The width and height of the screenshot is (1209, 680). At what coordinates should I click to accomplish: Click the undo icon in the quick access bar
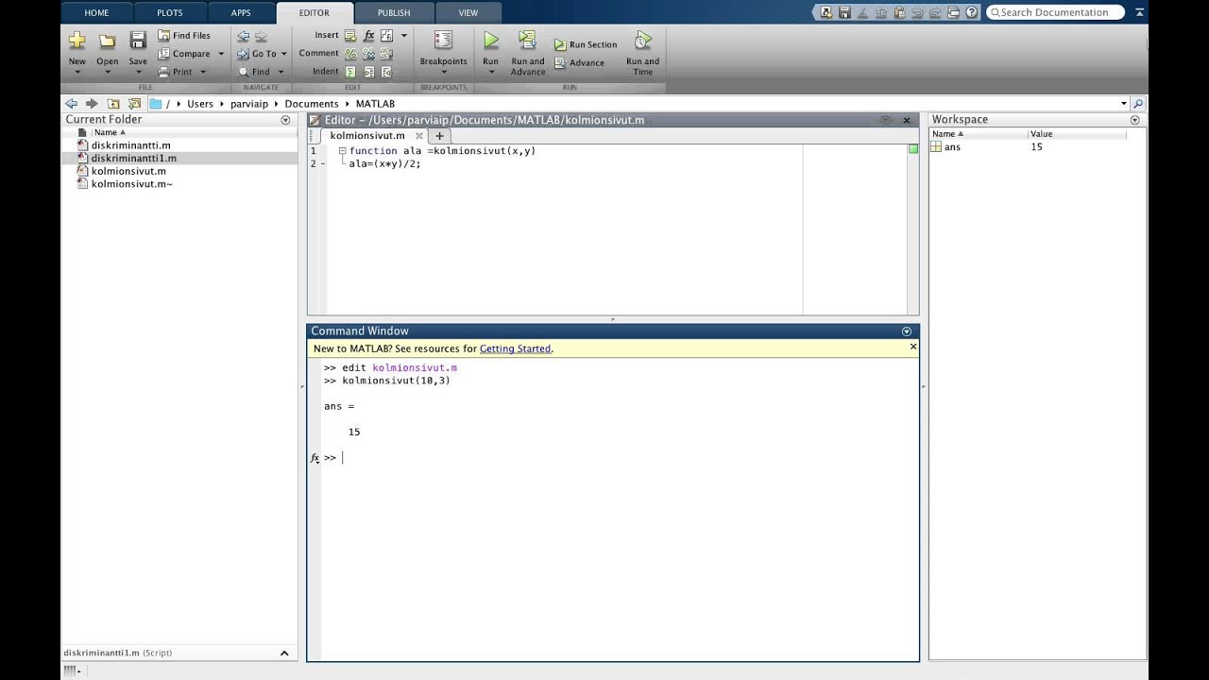pyautogui.click(x=916, y=12)
